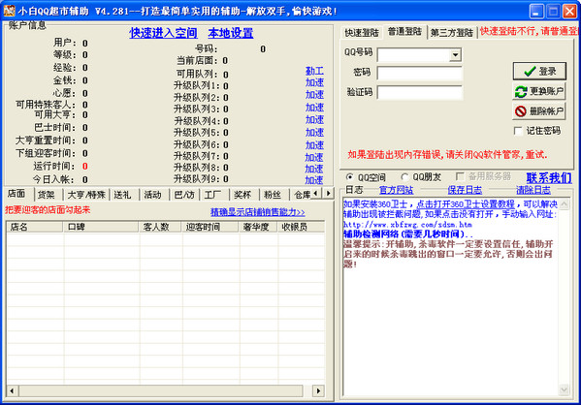
Task: Select the 活动 tab
Action: coord(153,195)
